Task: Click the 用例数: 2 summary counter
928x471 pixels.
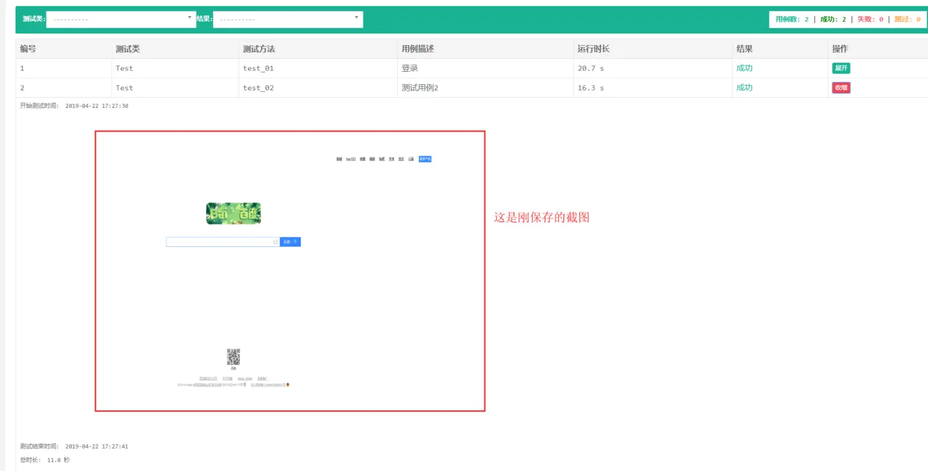Action: [x=792, y=19]
